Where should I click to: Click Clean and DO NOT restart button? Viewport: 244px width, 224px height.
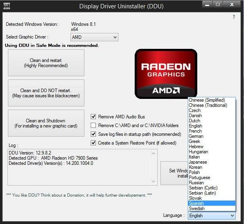[x=46, y=93]
